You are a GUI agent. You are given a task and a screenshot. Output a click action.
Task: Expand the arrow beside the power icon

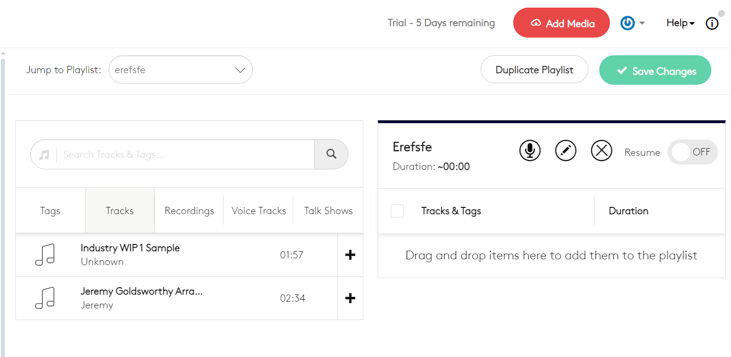pos(642,23)
